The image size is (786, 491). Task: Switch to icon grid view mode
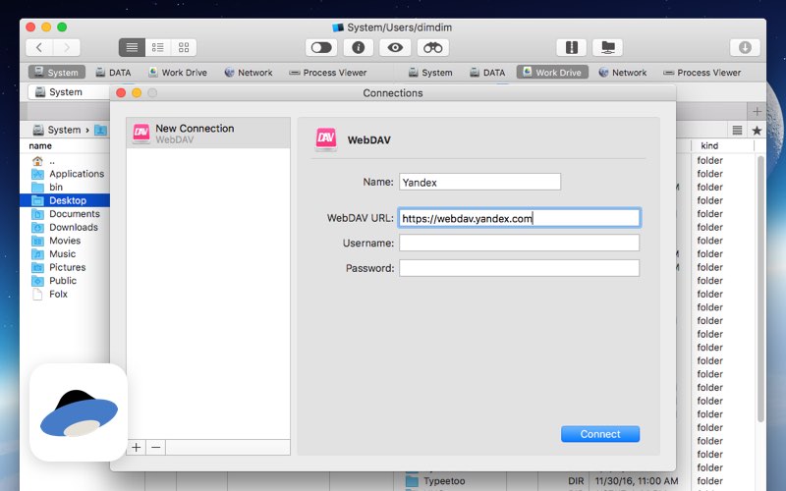[x=184, y=47]
